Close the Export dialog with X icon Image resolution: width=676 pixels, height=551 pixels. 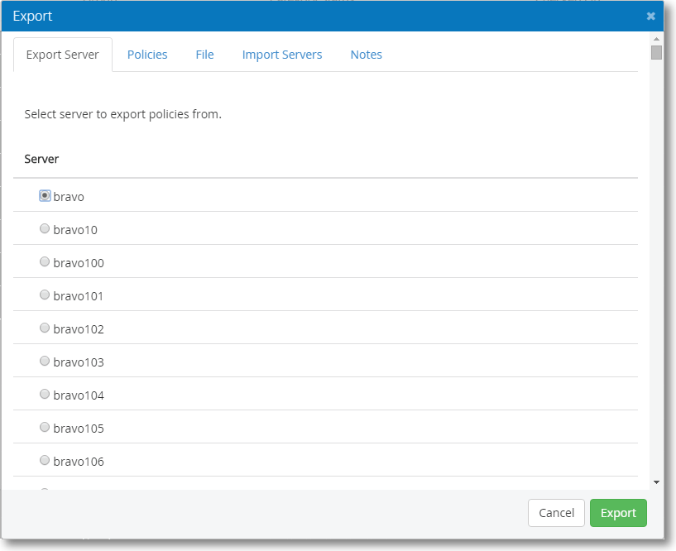(650, 16)
